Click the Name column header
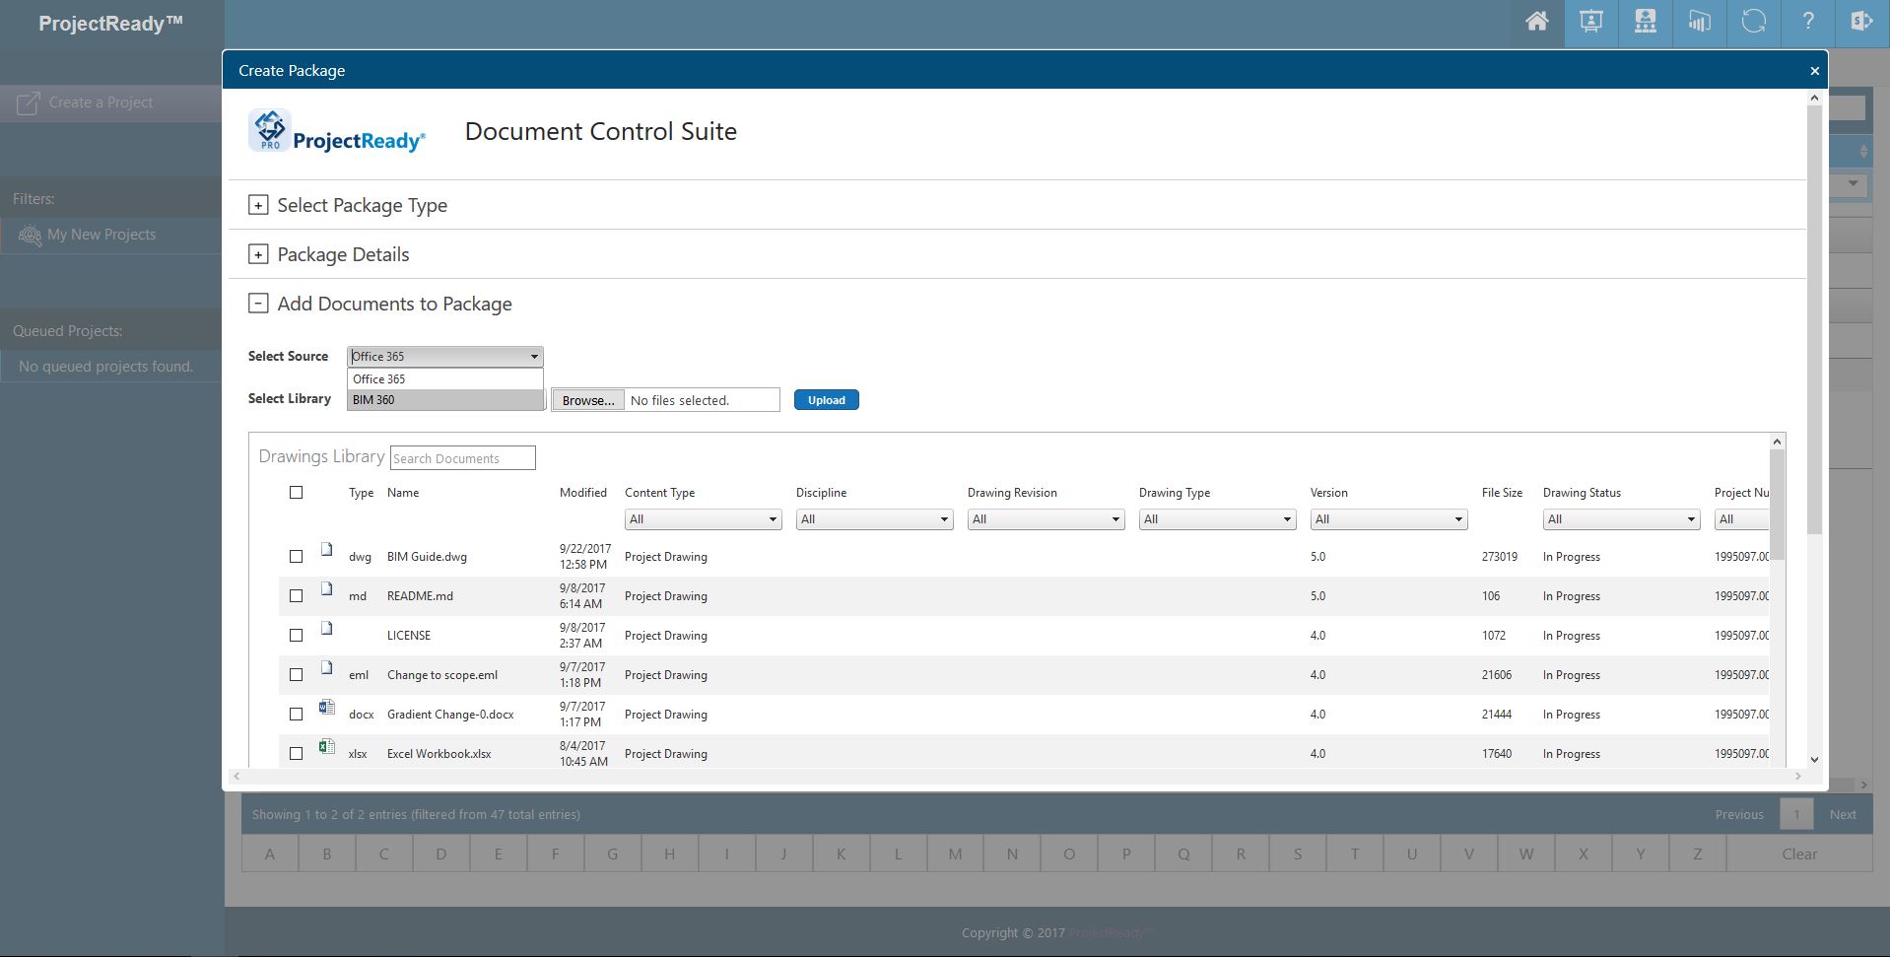 coord(403,493)
